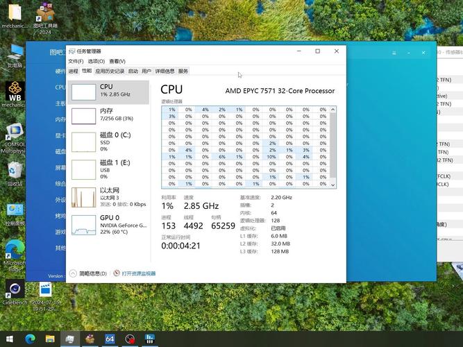
Task: Launch Edge from the taskbar
Action: coord(30,339)
